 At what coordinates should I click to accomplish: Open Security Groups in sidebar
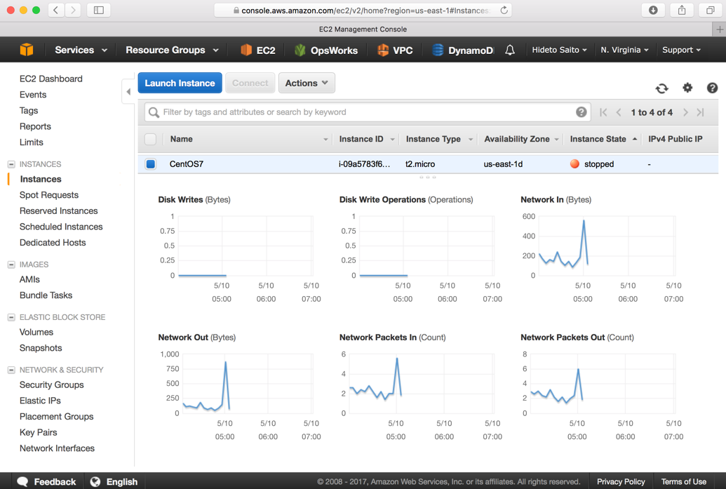click(51, 384)
